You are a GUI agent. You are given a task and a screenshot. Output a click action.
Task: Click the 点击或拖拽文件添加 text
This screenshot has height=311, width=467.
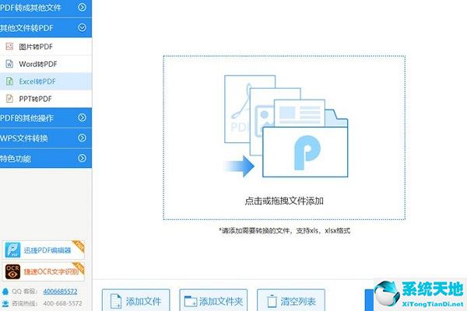click(x=284, y=201)
